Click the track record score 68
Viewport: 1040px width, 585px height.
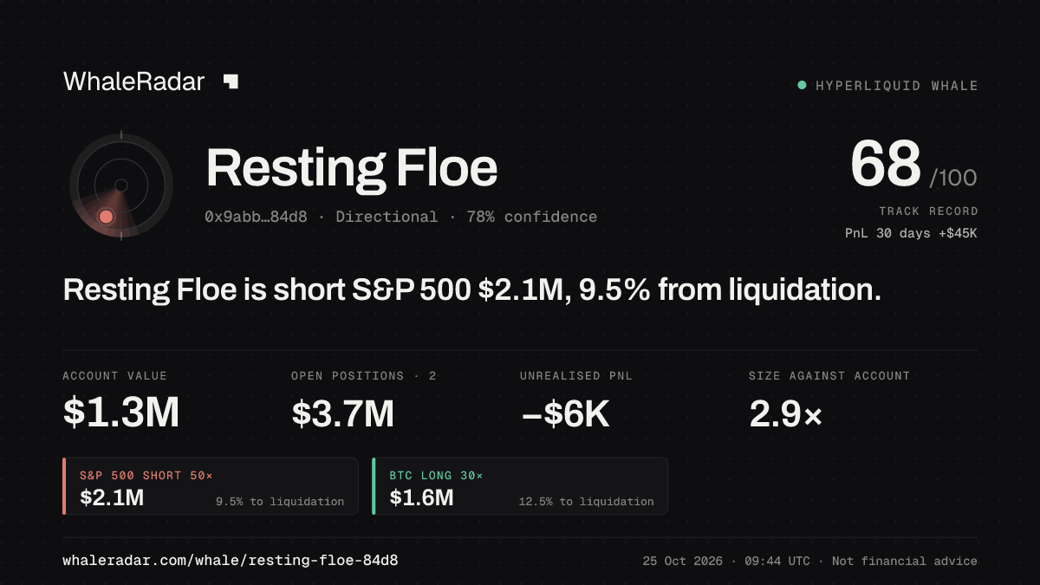coord(885,164)
